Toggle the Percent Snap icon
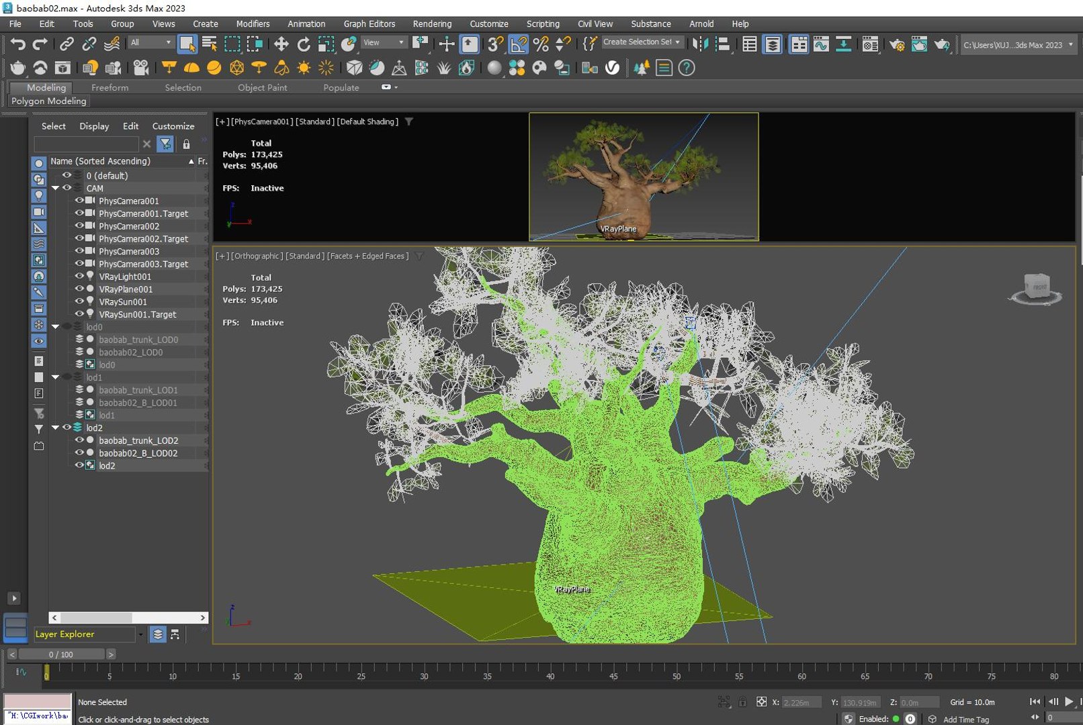 coord(541,44)
